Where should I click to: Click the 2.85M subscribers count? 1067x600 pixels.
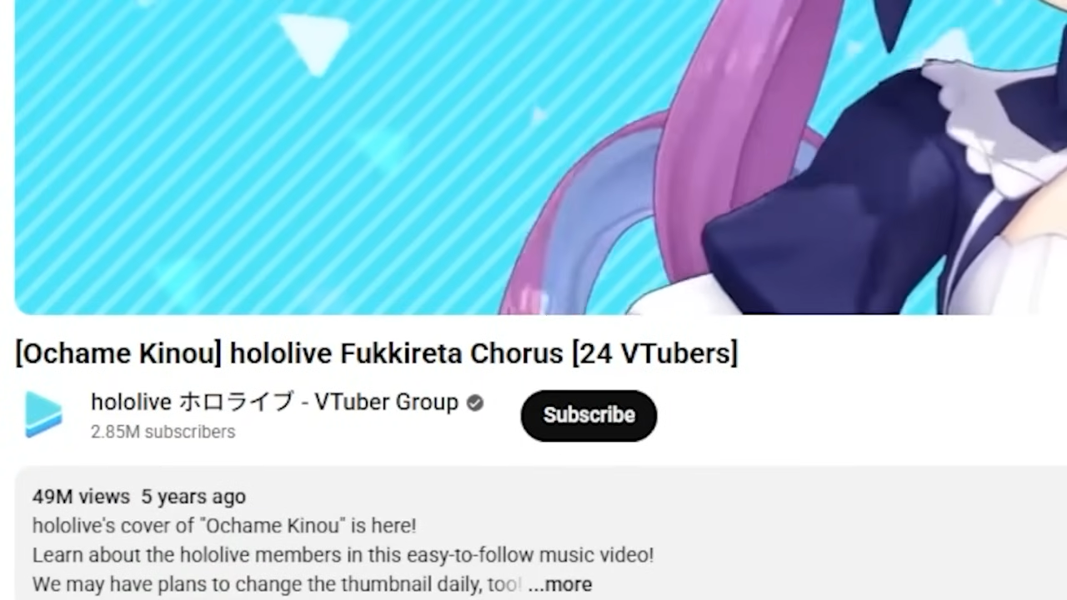coord(163,432)
